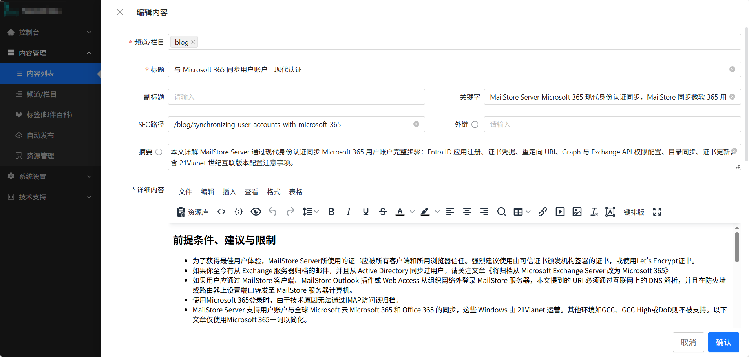
Task: Toggle underline formatting
Action: point(365,212)
